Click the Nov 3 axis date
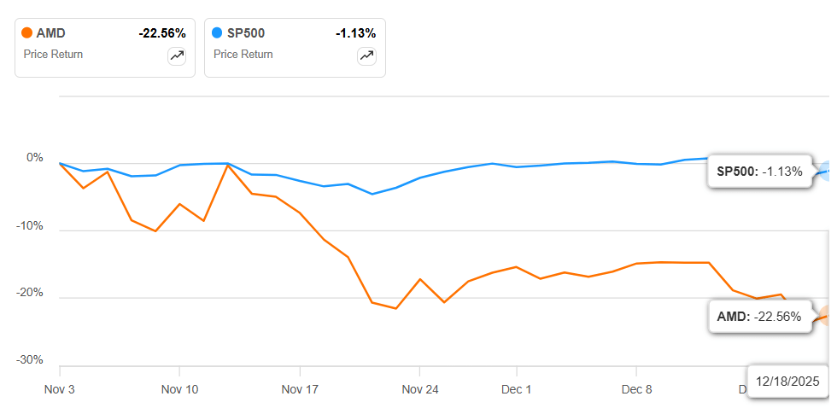The height and width of the screenshot is (408, 837). click(60, 389)
